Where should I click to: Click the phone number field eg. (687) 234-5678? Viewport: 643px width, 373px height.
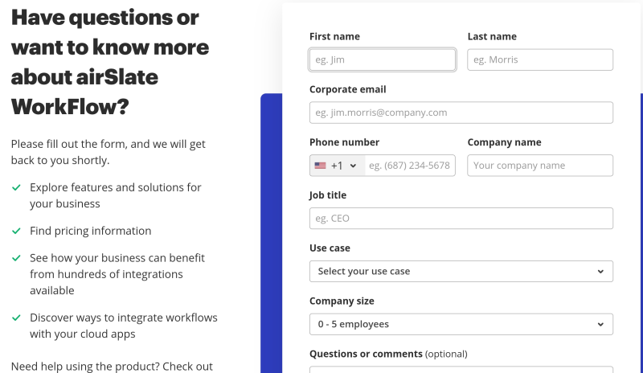(410, 166)
